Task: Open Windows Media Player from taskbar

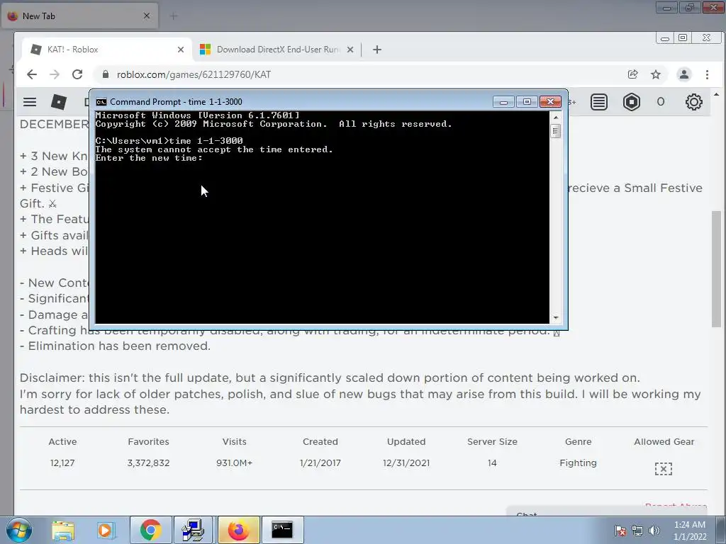Action: click(106, 530)
